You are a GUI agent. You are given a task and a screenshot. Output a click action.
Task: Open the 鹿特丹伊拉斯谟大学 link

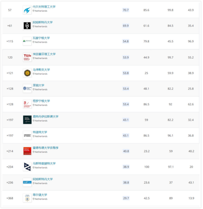[45, 116]
